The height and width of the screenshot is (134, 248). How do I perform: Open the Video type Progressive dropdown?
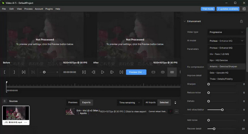226,32
